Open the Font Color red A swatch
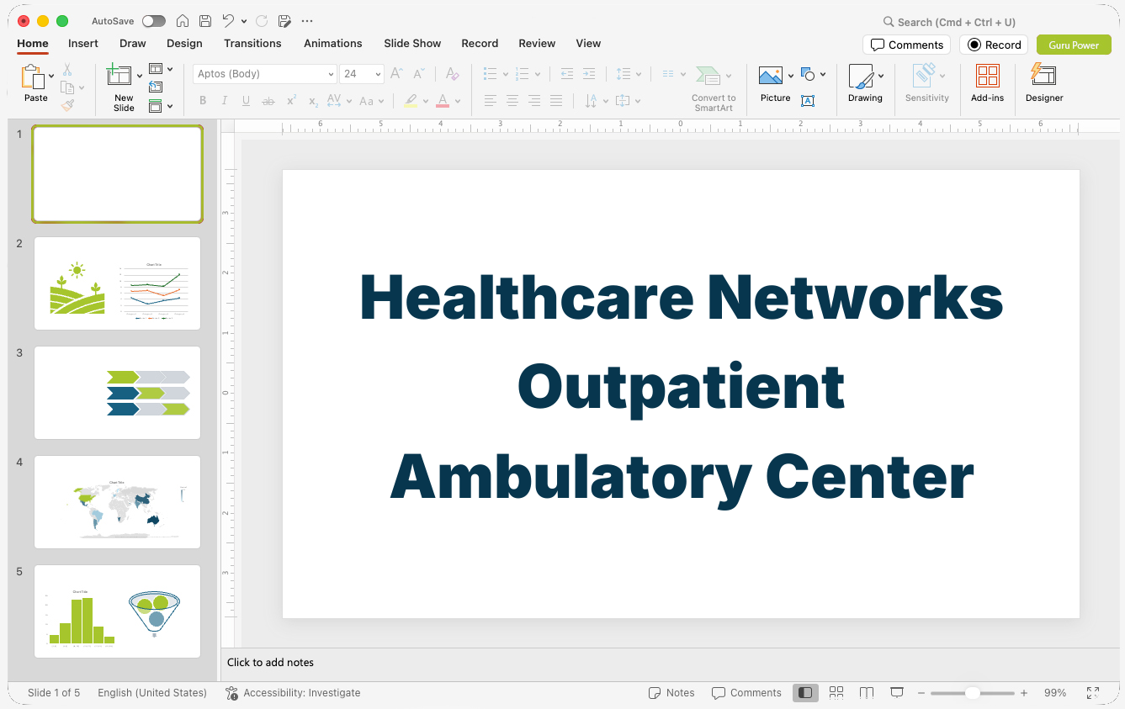 tap(443, 101)
